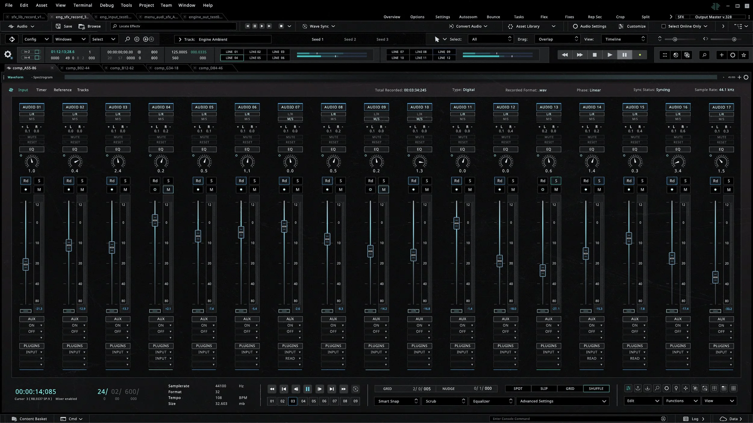Open the Advanced Settings dropdown
Image resolution: width=753 pixels, height=423 pixels.
point(562,401)
